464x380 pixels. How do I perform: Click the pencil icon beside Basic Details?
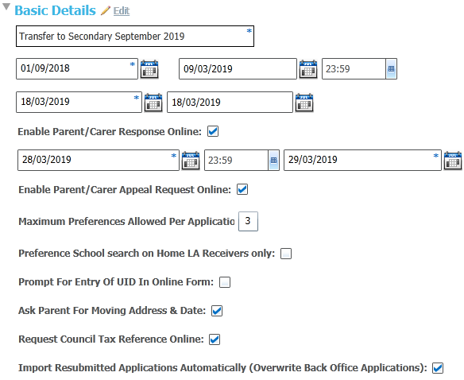pos(106,10)
